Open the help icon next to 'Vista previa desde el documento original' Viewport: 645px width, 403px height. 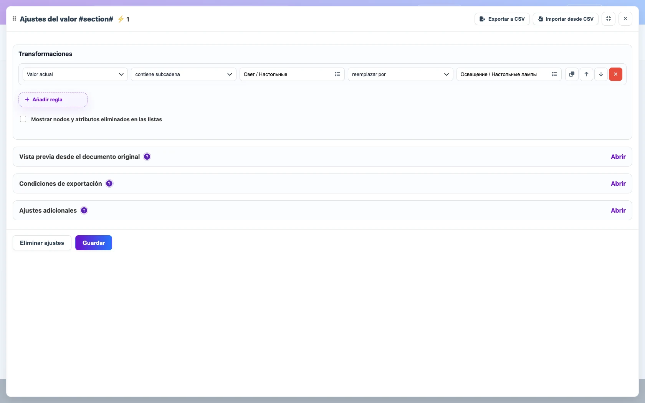(x=147, y=157)
